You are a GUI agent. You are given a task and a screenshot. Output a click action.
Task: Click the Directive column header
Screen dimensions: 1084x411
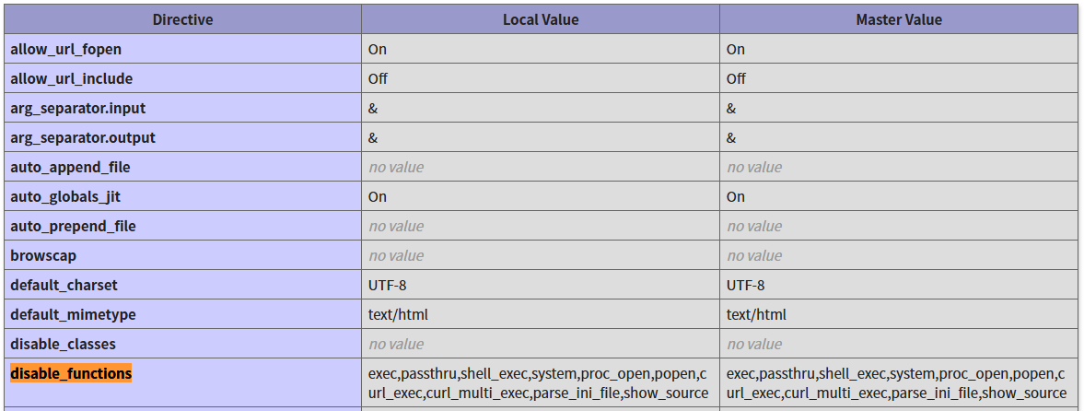[x=182, y=19]
